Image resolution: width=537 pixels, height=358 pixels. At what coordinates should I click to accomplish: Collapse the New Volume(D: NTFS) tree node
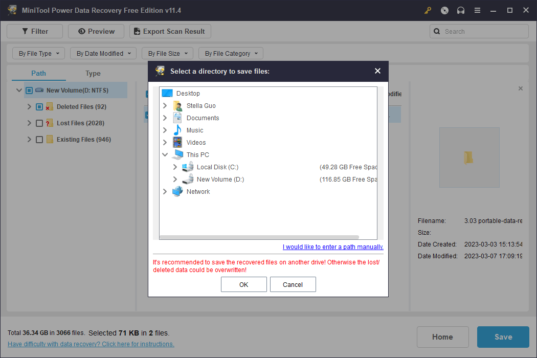click(19, 91)
